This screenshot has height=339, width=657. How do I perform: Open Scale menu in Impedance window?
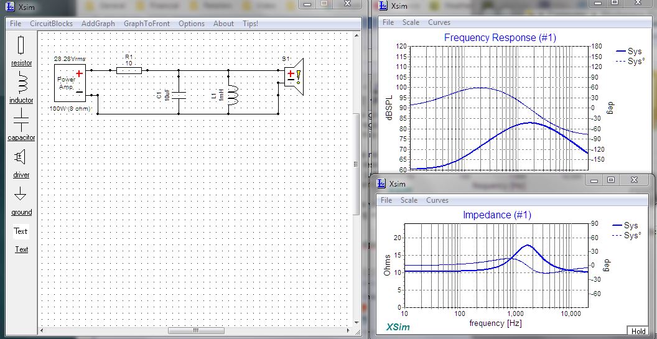(409, 200)
